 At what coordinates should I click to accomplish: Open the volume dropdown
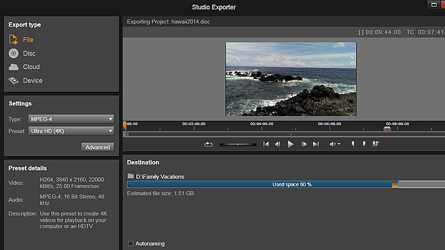[x=335, y=144]
